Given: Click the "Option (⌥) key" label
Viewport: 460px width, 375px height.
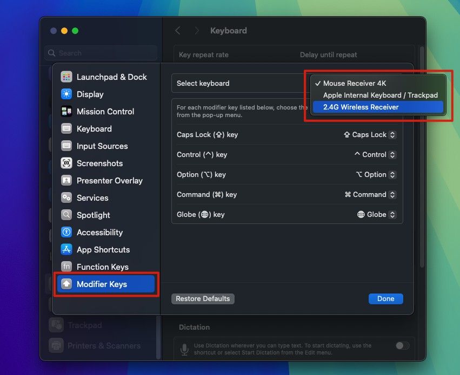Looking at the screenshot, I should point(201,174).
